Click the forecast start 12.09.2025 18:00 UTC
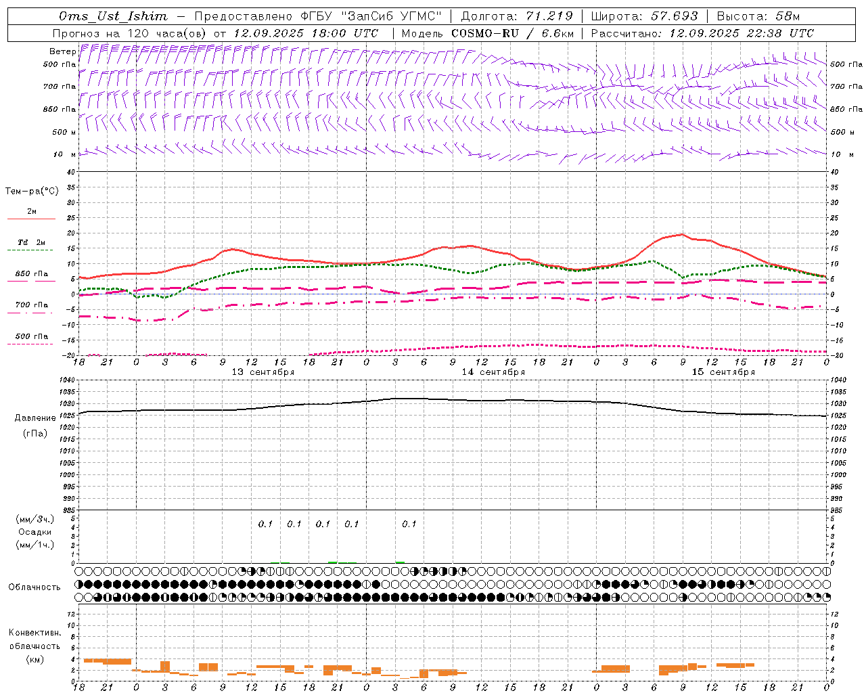Screen dimensions: 866x693 [x=306, y=33]
